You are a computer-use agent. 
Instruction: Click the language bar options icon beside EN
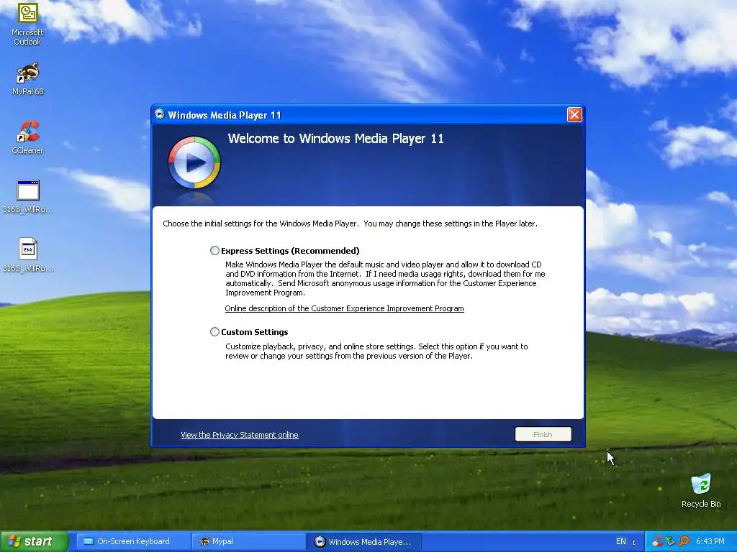633,543
